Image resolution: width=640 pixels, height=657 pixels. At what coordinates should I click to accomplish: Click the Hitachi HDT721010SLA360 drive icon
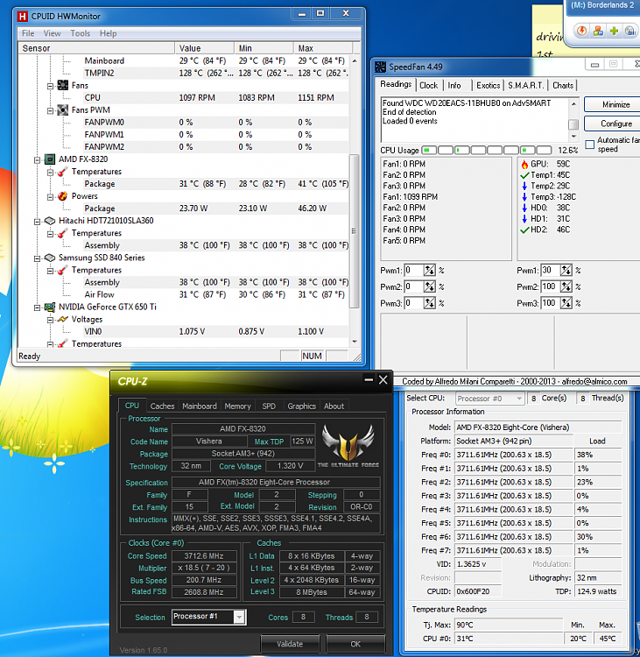(x=50, y=221)
